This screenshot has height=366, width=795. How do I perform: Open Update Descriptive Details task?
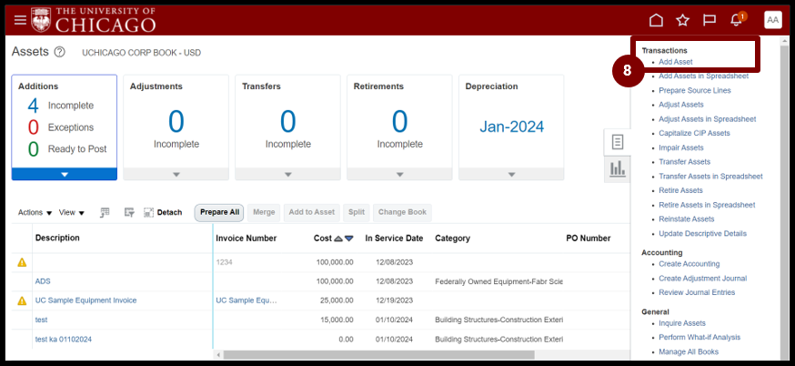point(703,234)
